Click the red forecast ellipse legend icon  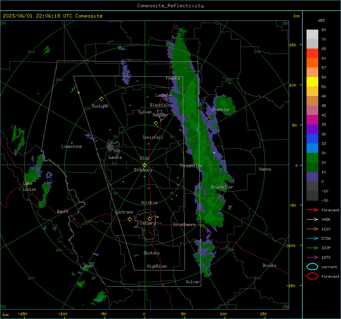click(312, 276)
